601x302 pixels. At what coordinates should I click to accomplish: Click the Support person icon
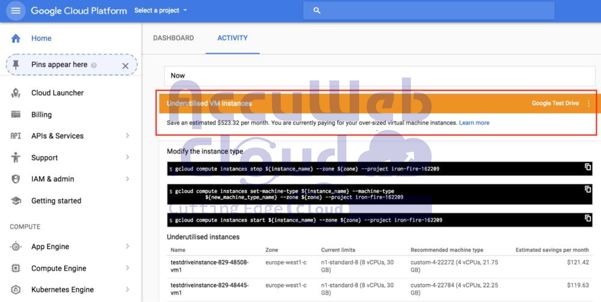pos(16,158)
